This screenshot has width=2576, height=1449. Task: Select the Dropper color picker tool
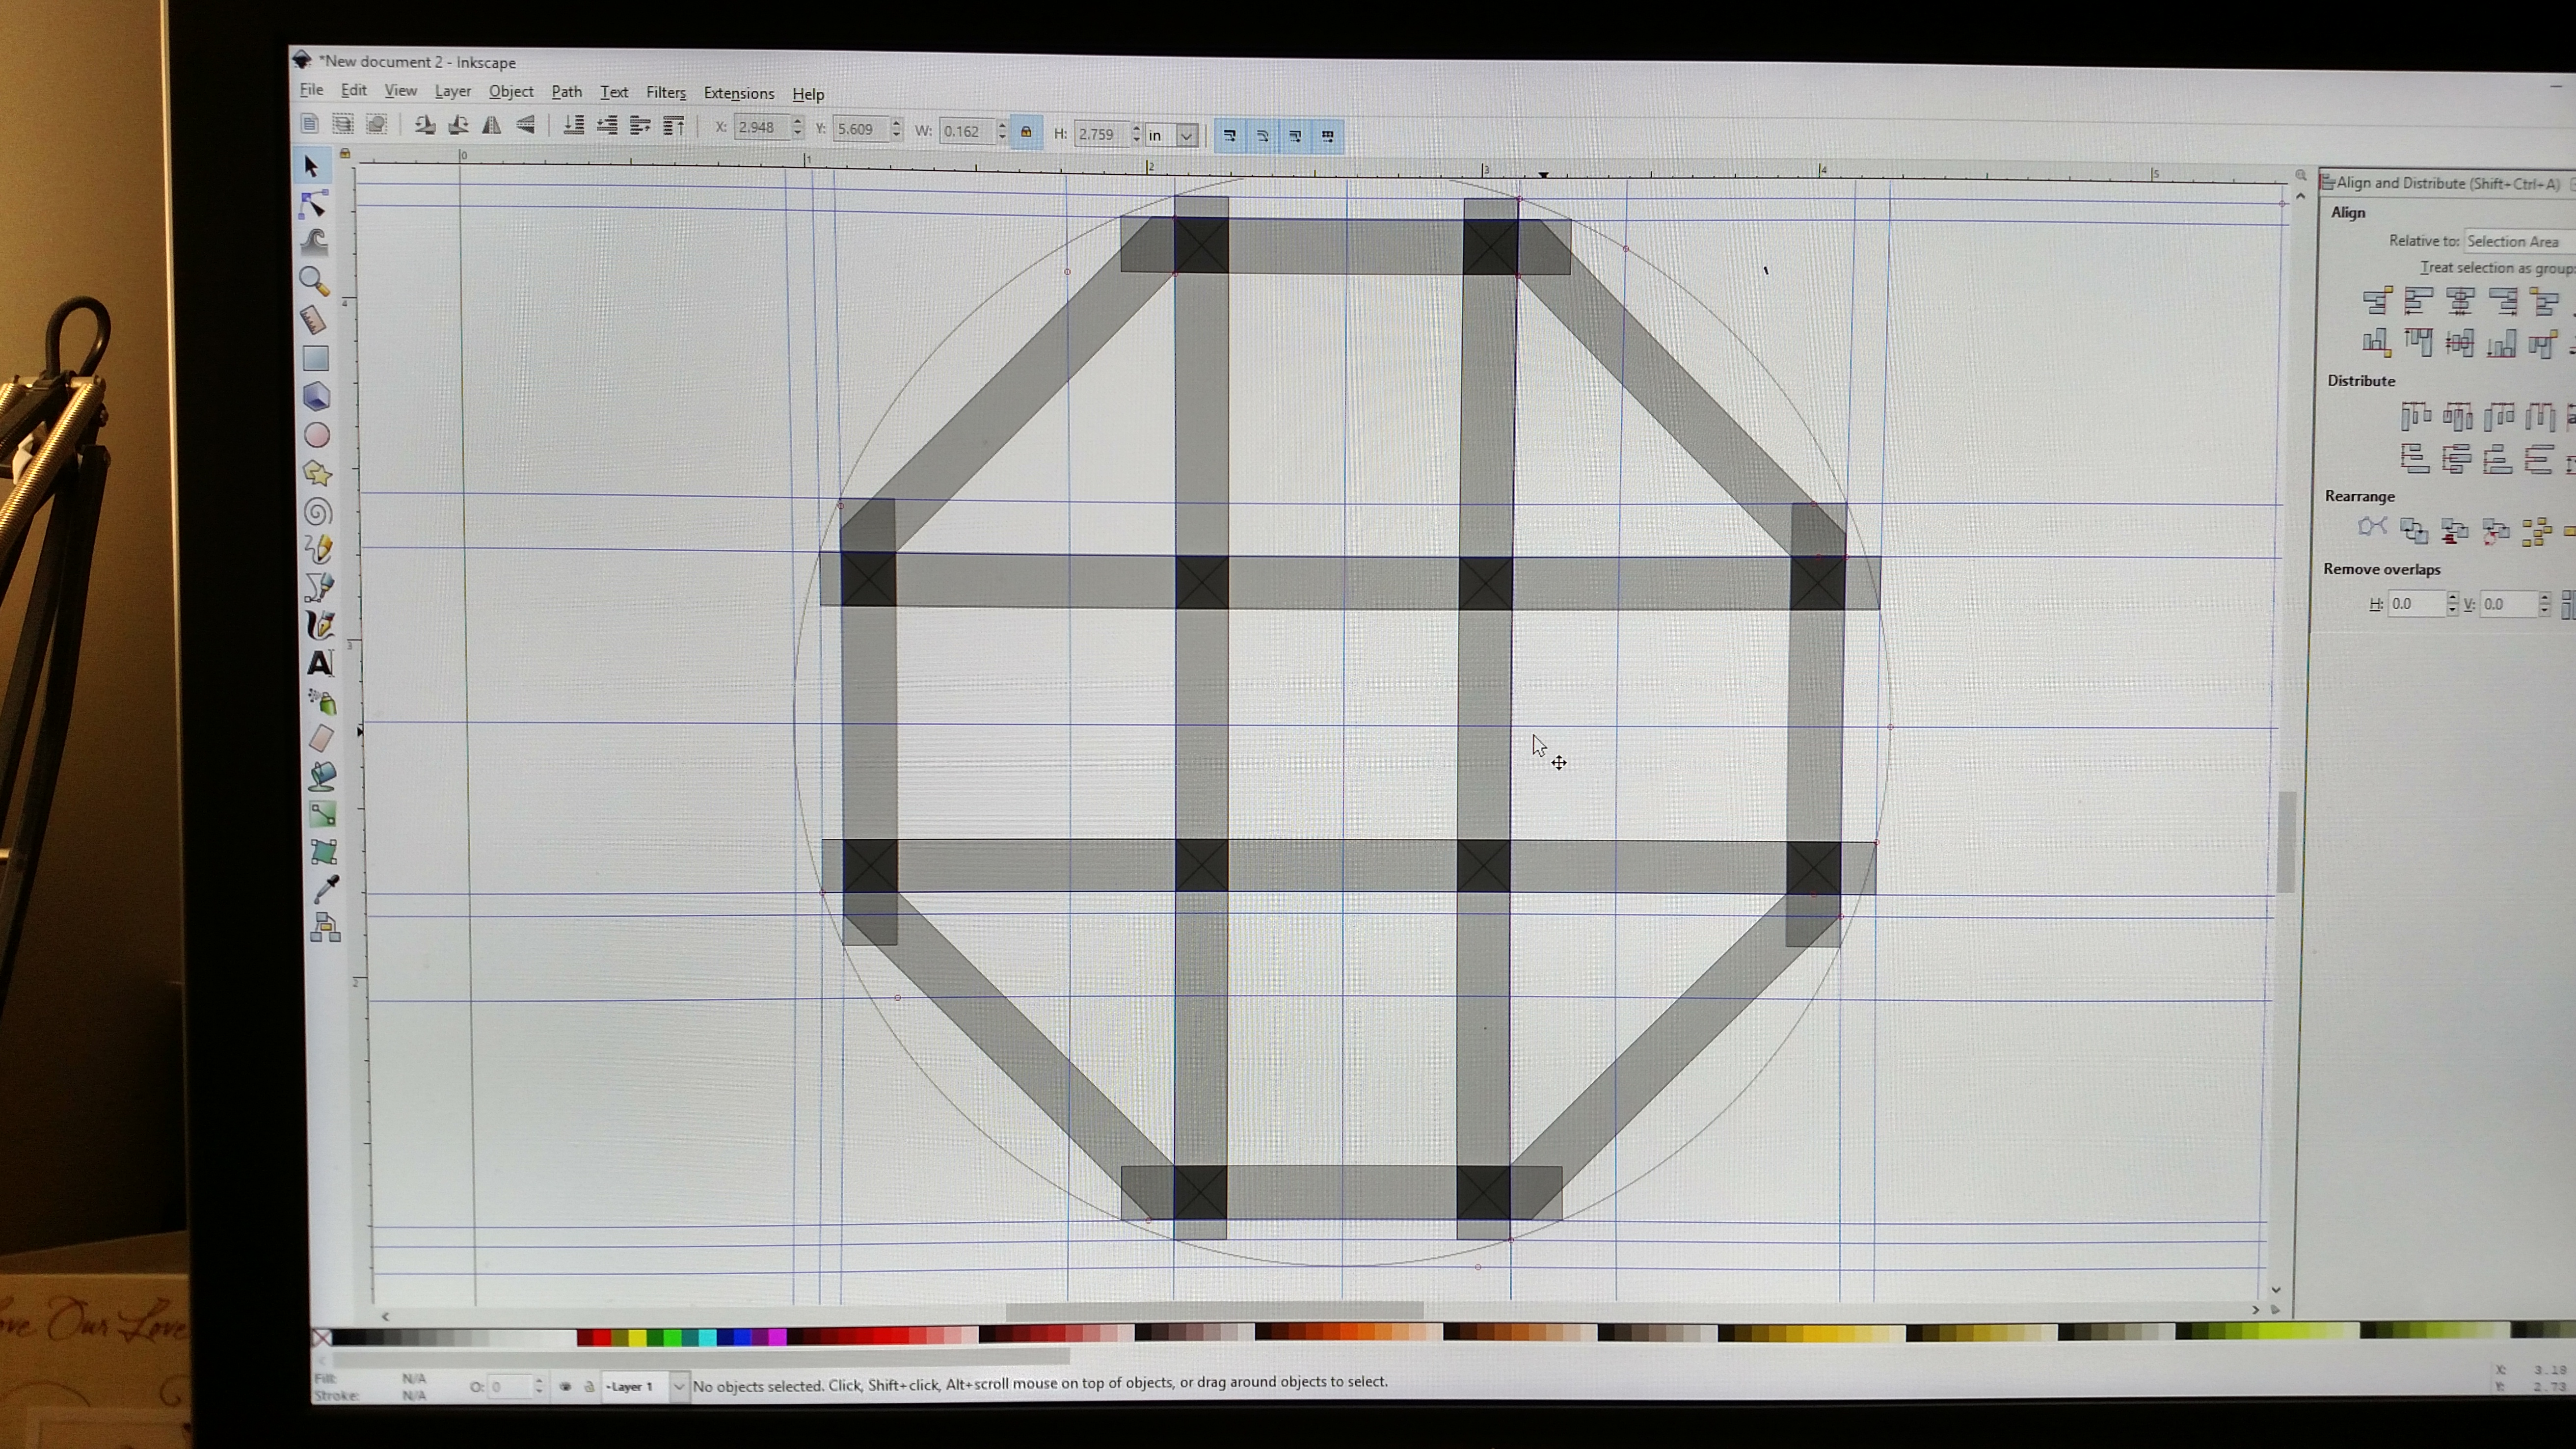point(325,889)
